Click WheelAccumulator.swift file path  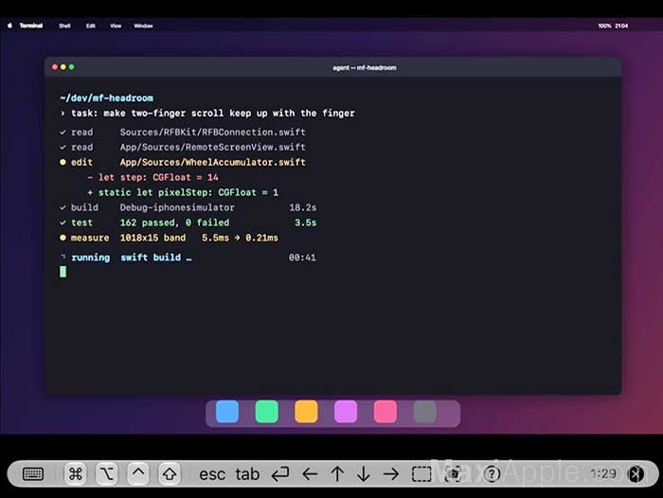click(213, 162)
